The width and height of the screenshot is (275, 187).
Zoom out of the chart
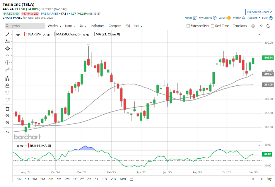pyautogui.click(x=7, y=123)
